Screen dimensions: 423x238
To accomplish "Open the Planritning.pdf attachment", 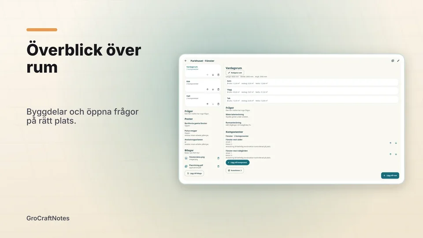I will coord(196,166).
